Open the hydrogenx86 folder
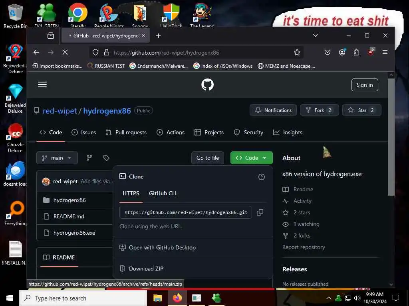Screen dimensions: 409x306 (x=69, y=200)
